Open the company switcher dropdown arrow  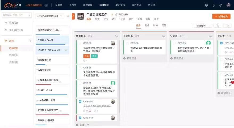tap(46, 5)
